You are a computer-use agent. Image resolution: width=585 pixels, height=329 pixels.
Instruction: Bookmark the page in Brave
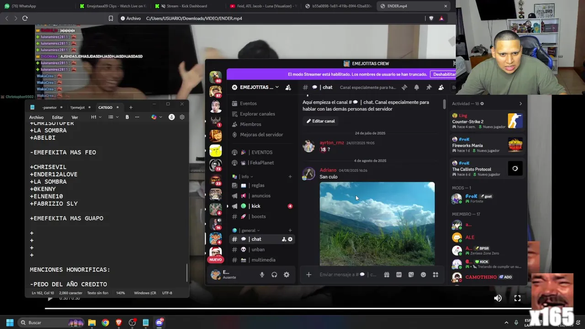(x=111, y=18)
